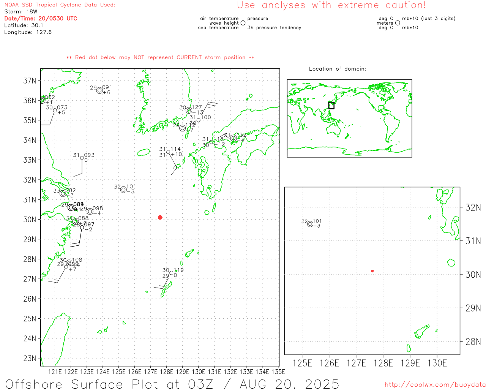Click the 'mb*10 (last 3 digits)' legend text
This screenshot has width=486, height=389.
(429, 18)
